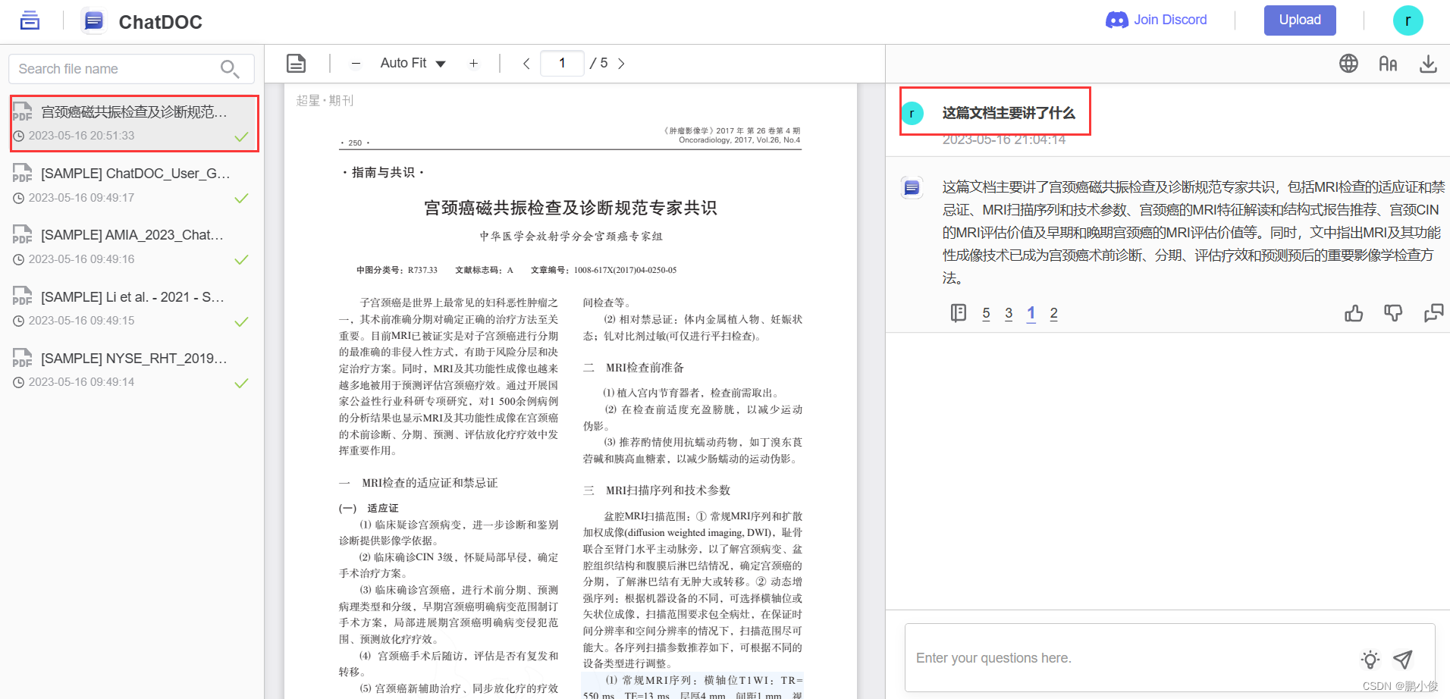The width and height of the screenshot is (1450, 699).
Task: Click the page number input box
Action: pos(562,63)
